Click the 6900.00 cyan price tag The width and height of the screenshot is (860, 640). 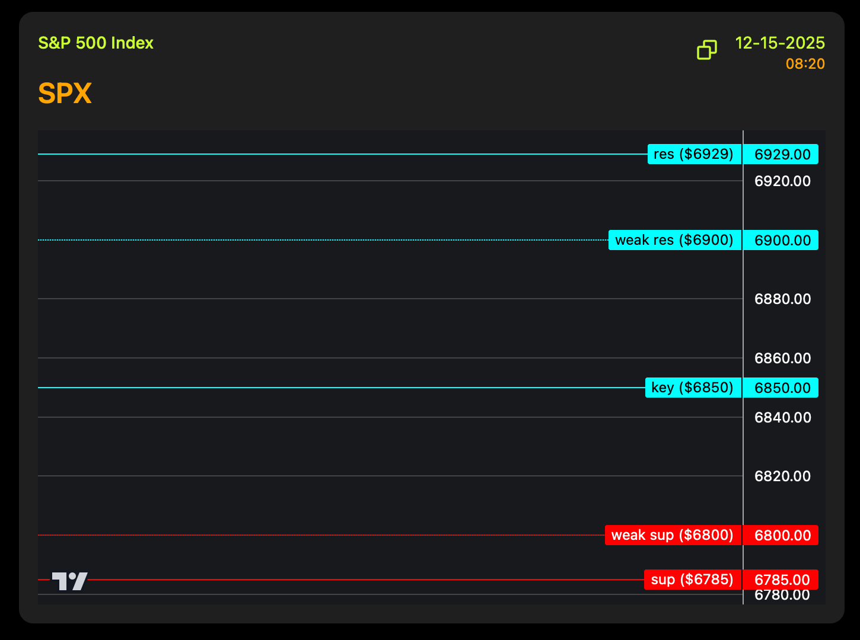pyautogui.click(x=782, y=241)
